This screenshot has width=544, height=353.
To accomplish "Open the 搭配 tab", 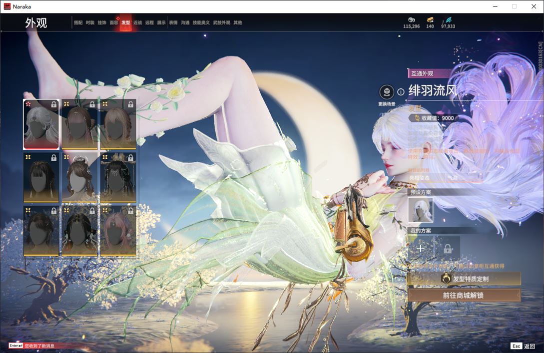I will 78,22.
